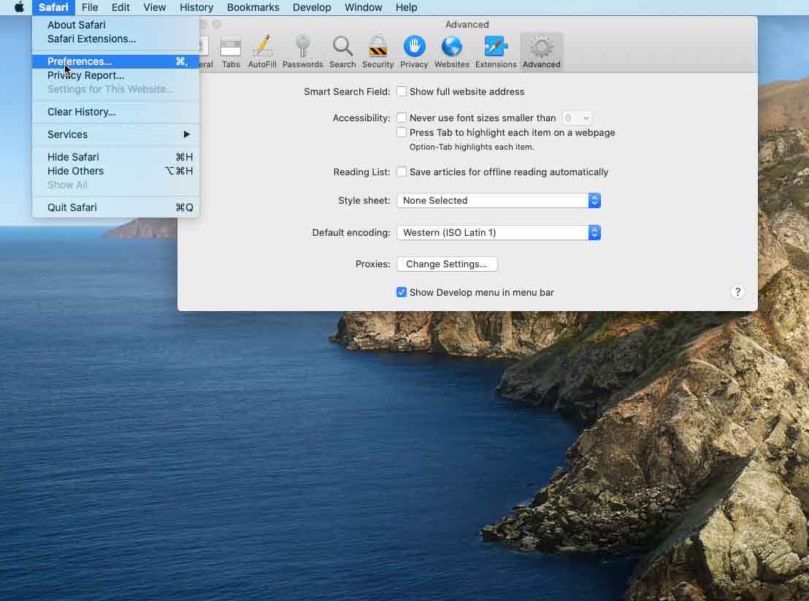Viewport: 809px width, 601px height.
Task: Open the minimum font size dropdown
Action: (x=576, y=118)
